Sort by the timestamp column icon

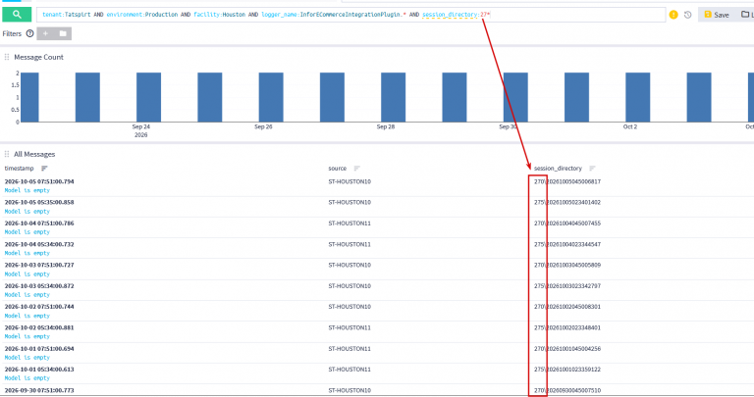(x=44, y=169)
